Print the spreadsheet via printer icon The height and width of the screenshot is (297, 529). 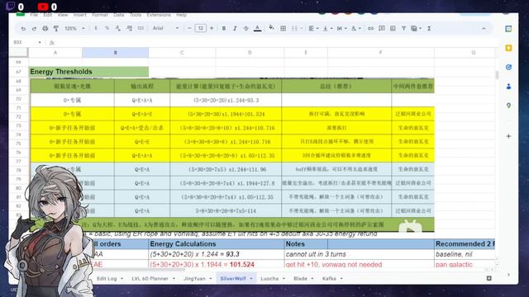pos(45,29)
